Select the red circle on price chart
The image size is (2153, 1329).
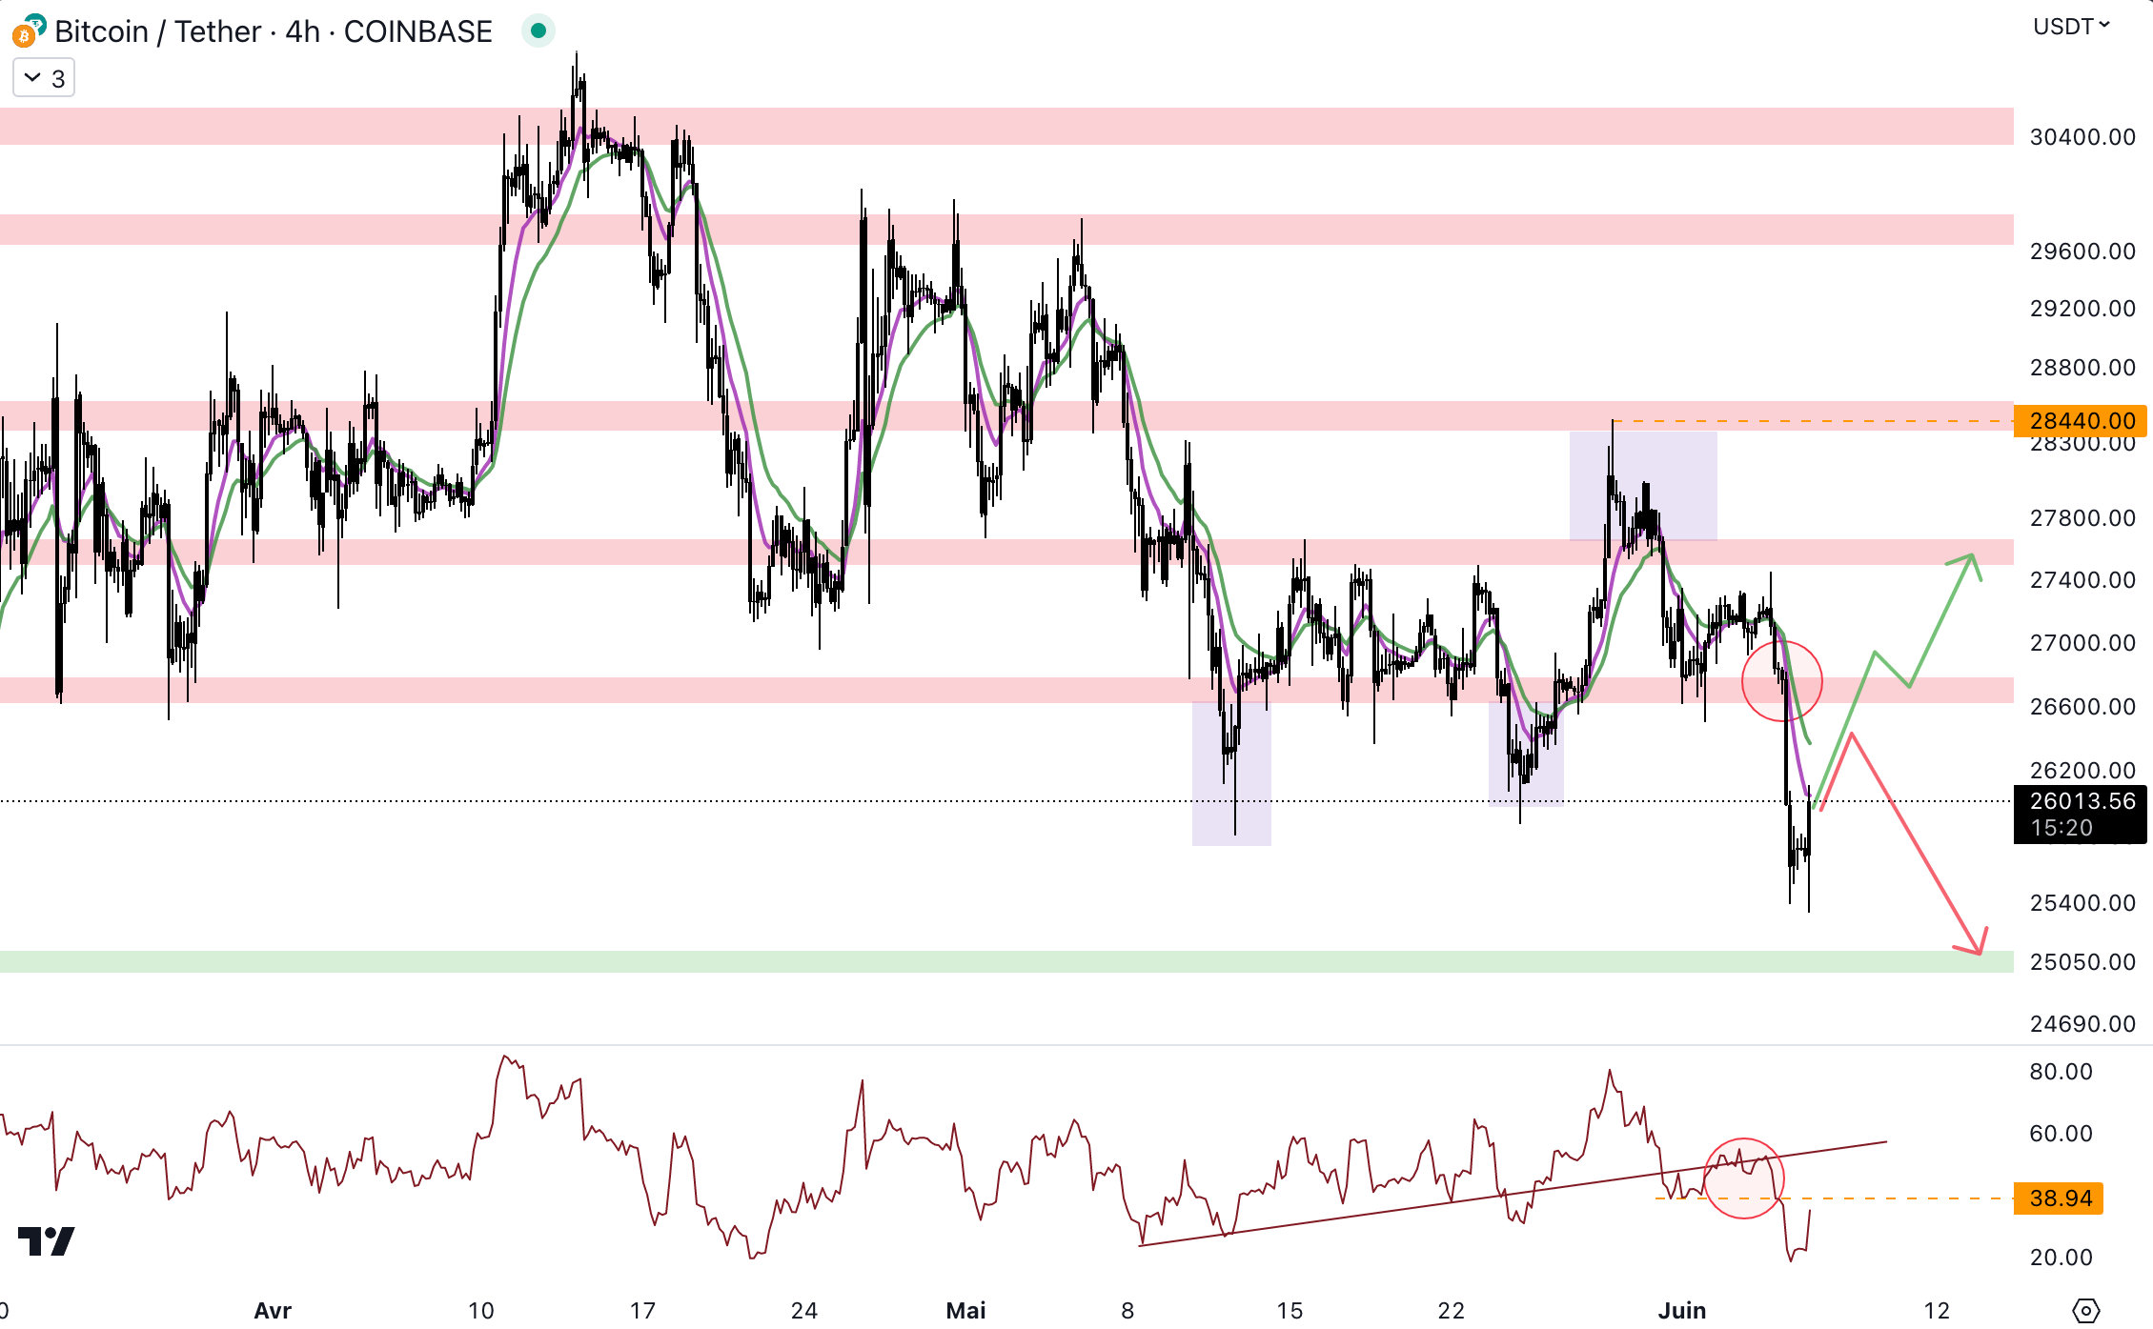click(x=1781, y=681)
